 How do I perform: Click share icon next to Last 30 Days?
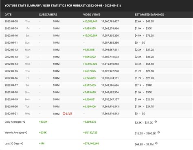pyautogui.click(x=22, y=143)
